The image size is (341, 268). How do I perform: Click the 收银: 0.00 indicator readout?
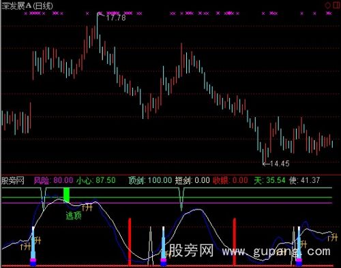pos(231,180)
